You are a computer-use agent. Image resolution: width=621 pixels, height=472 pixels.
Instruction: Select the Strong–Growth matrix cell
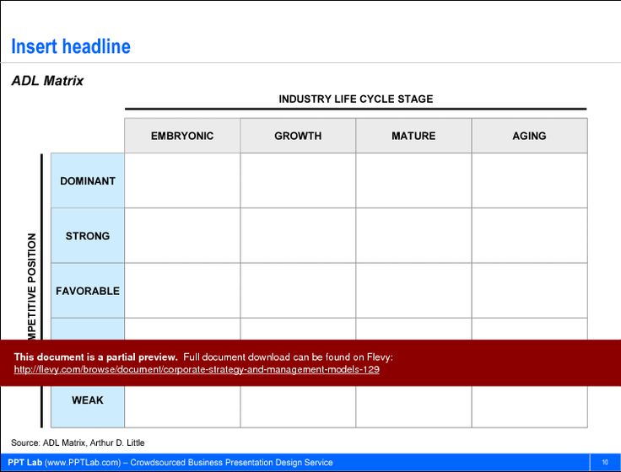click(298, 235)
